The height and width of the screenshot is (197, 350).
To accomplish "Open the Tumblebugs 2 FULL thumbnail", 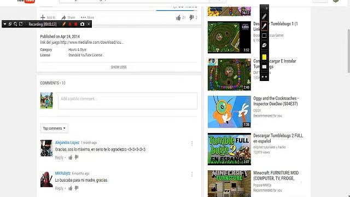I will click(229, 149).
